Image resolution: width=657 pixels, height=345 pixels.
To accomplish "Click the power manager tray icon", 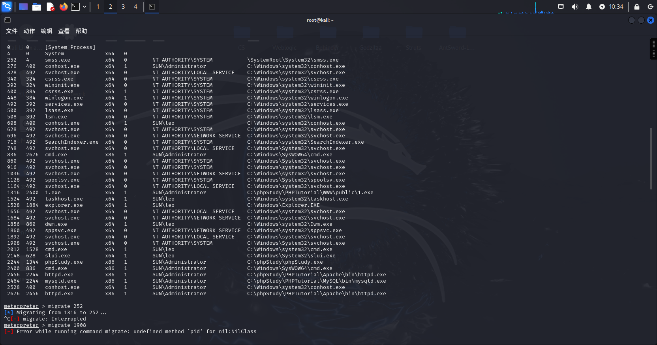I will [x=602, y=7].
